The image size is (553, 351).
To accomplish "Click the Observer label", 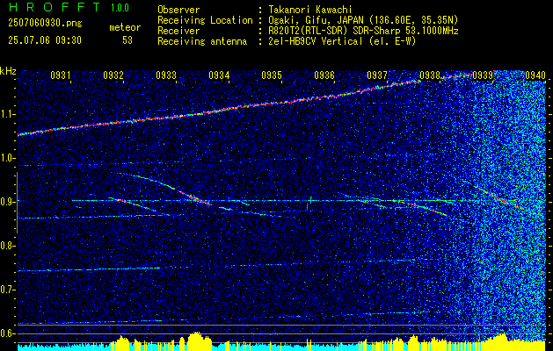I will (x=178, y=10).
